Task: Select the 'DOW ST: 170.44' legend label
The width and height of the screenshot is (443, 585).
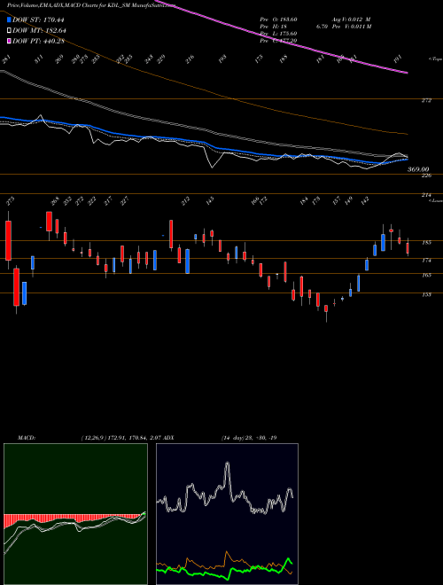Action: click(x=37, y=20)
